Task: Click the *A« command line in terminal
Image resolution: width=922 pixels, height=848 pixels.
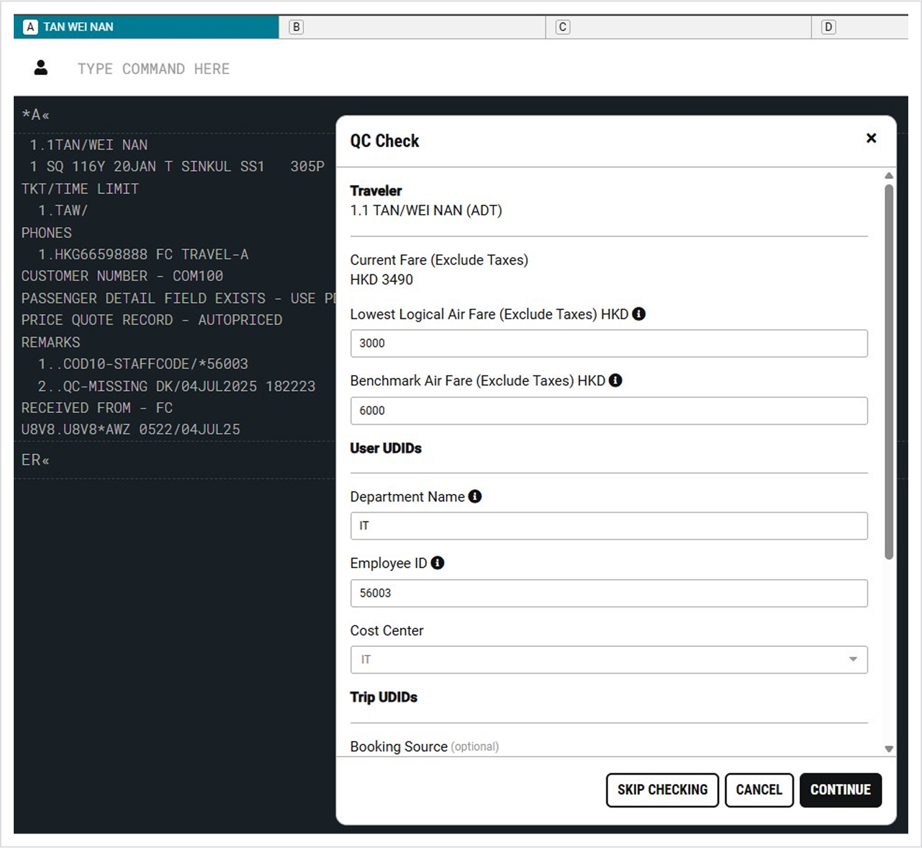Action: (36, 115)
